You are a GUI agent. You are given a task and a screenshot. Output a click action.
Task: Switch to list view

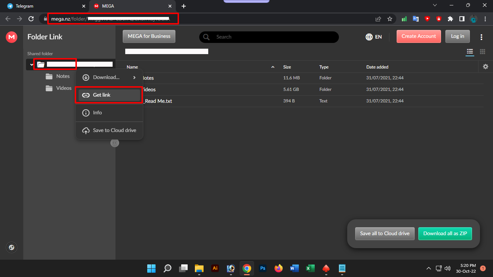tap(470, 52)
